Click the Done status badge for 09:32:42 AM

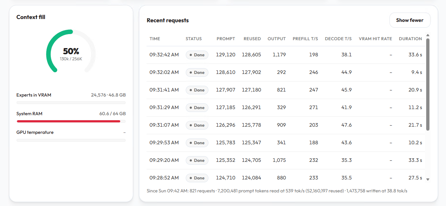pyautogui.click(x=197, y=55)
